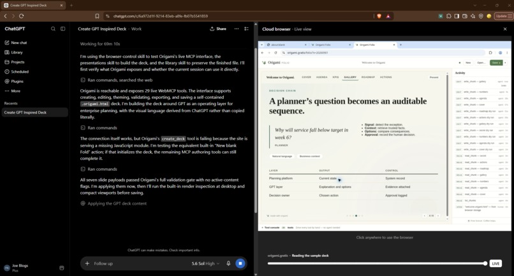The width and height of the screenshot is (514, 276).
Task: Focus the Follow up input field
Action: [x=138, y=263]
